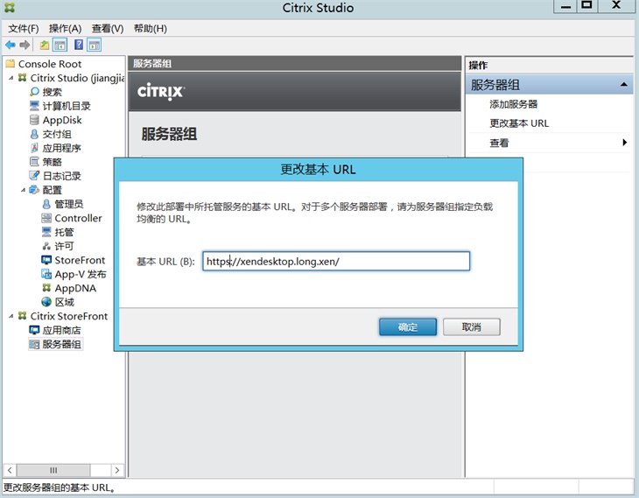Click 更改基本 URL in the actions pane
Viewport: 639px width, 498px height.
point(519,123)
